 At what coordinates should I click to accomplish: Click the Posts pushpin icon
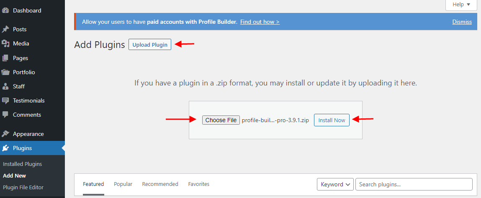click(5, 29)
